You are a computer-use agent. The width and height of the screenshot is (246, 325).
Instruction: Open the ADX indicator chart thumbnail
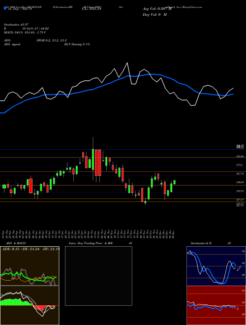[x=30, y=266]
